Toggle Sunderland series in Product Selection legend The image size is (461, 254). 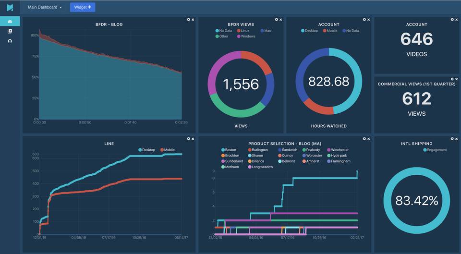pyautogui.click(x=232, y=161)
